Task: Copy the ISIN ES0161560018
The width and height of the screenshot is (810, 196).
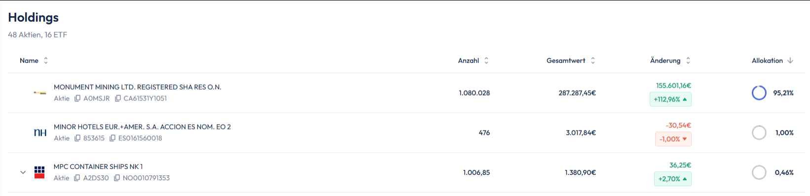Action: click(x=112, y=138)
